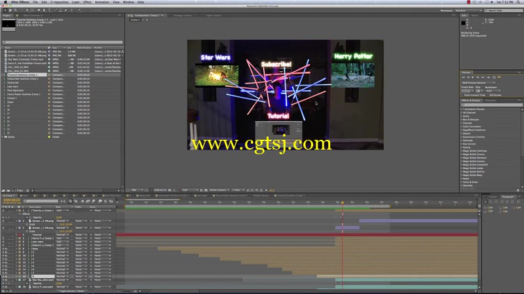Select the Hand tool
Viewport: 524px width, 294px height.
(10, 10)
